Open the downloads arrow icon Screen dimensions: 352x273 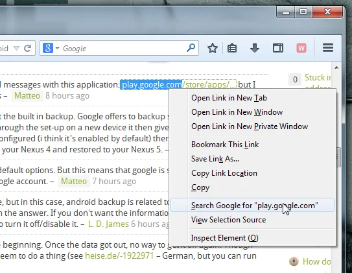point(255,48)
